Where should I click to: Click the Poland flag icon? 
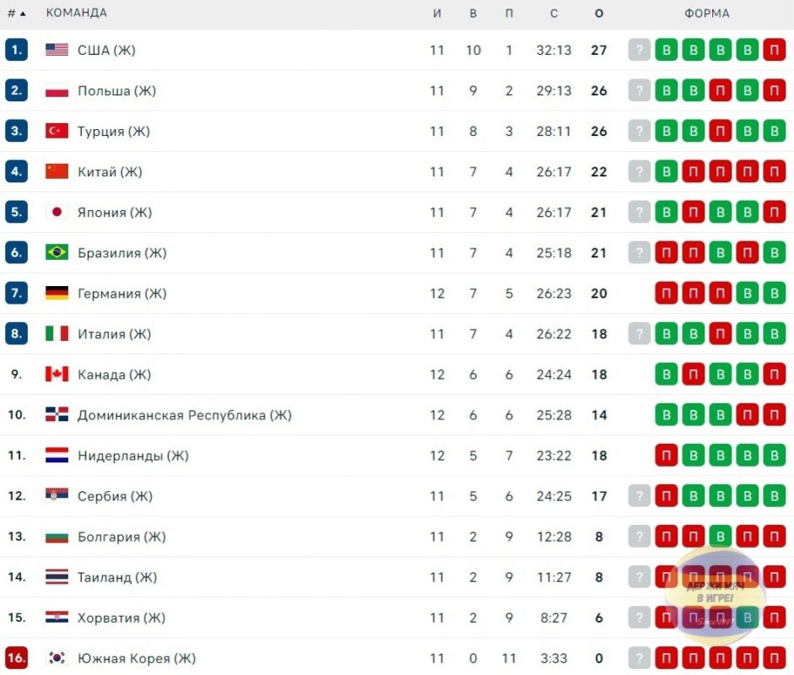pos(57,90)
